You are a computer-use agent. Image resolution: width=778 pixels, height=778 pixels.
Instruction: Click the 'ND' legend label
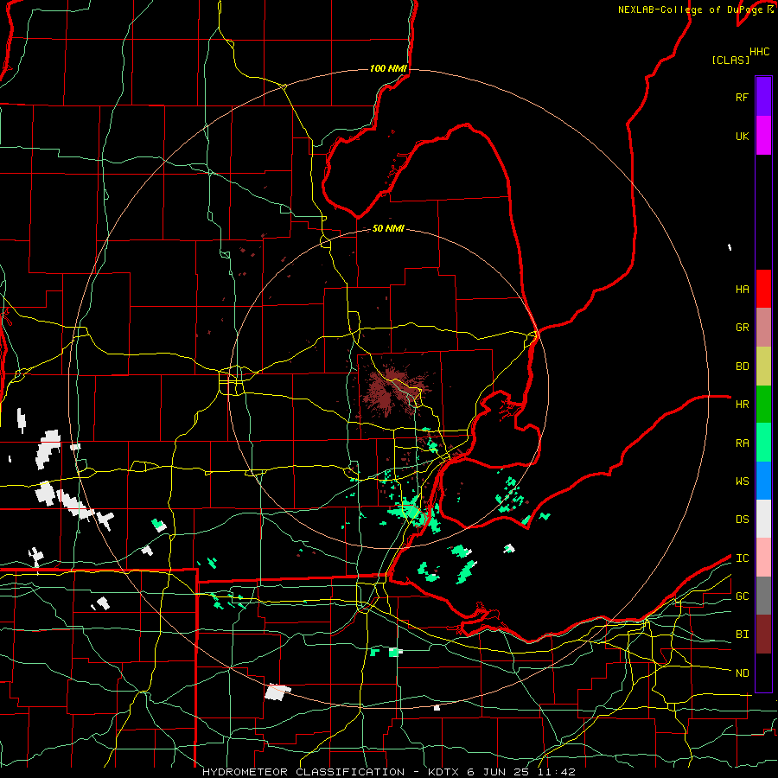(743, 673)
